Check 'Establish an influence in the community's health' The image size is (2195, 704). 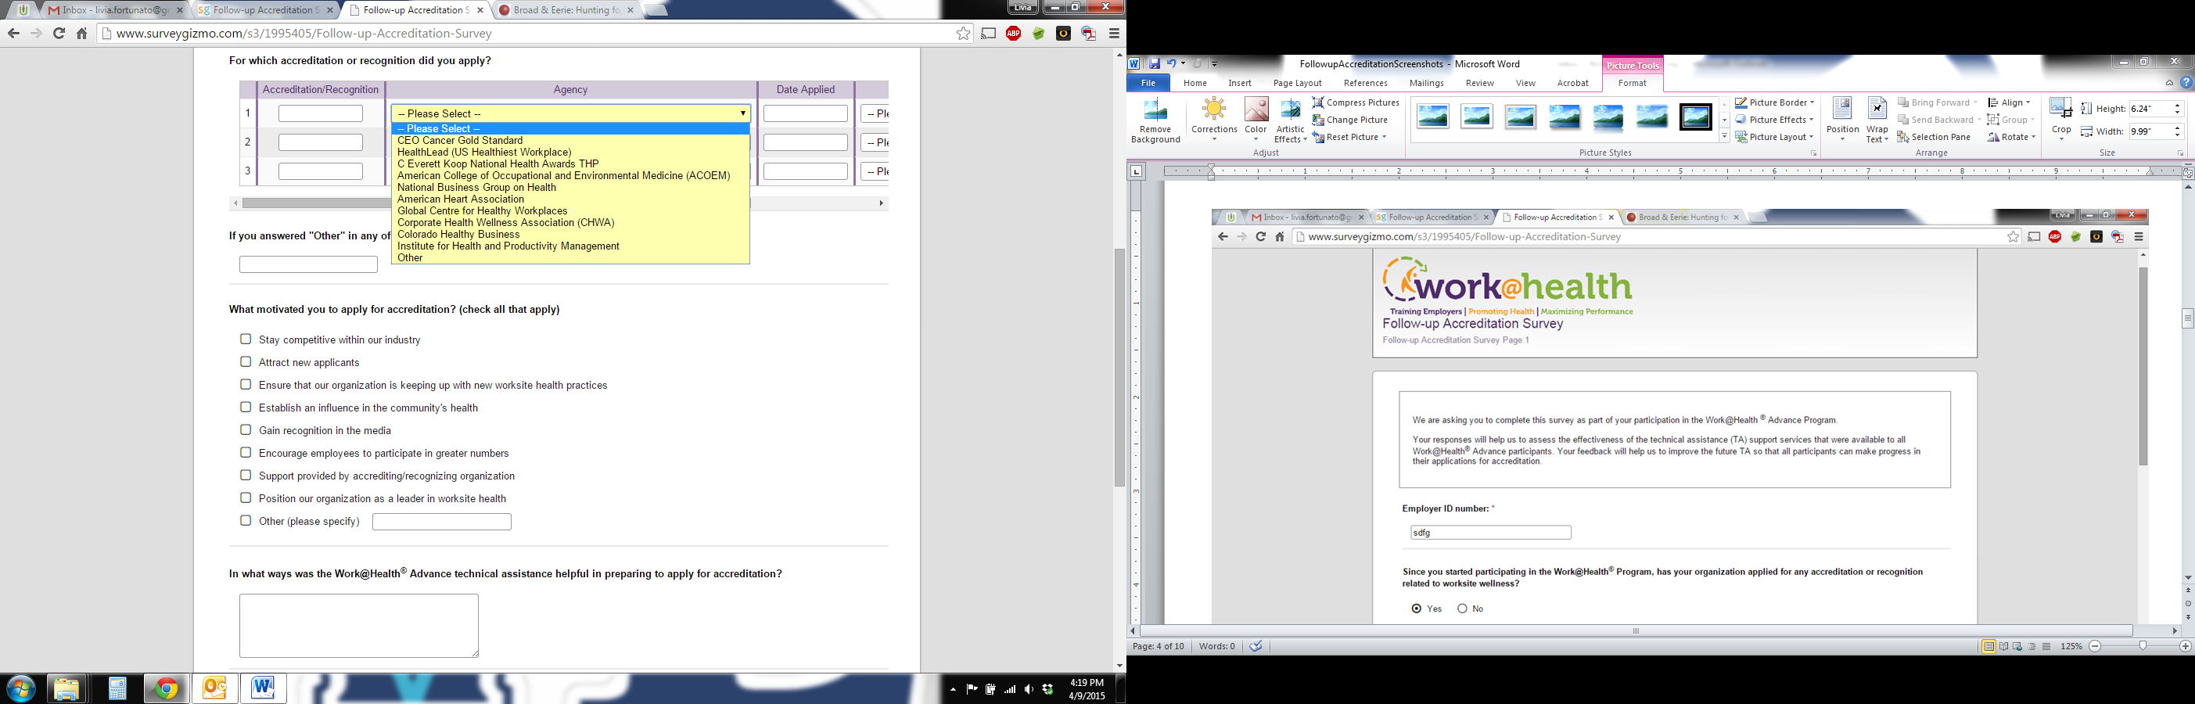point(246,407)
